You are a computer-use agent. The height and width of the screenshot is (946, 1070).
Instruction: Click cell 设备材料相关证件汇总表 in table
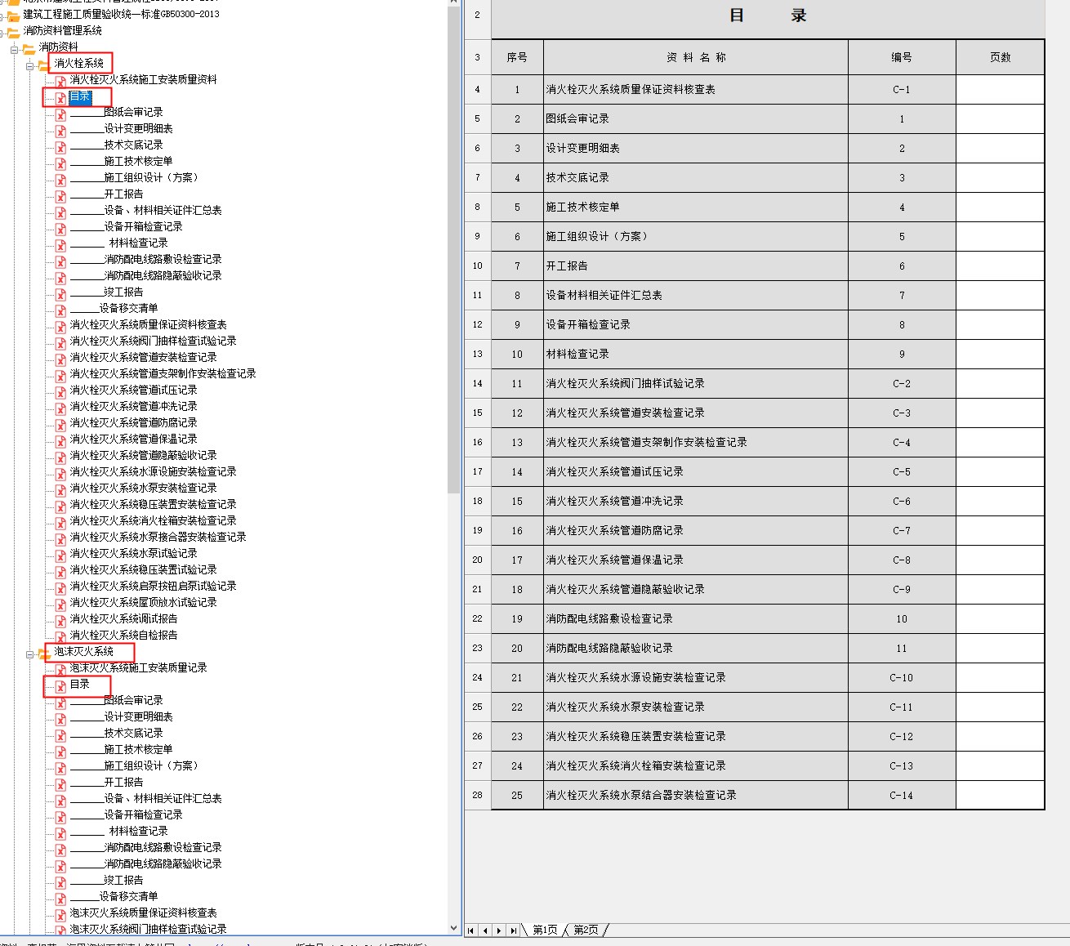(x=696, y=296)
